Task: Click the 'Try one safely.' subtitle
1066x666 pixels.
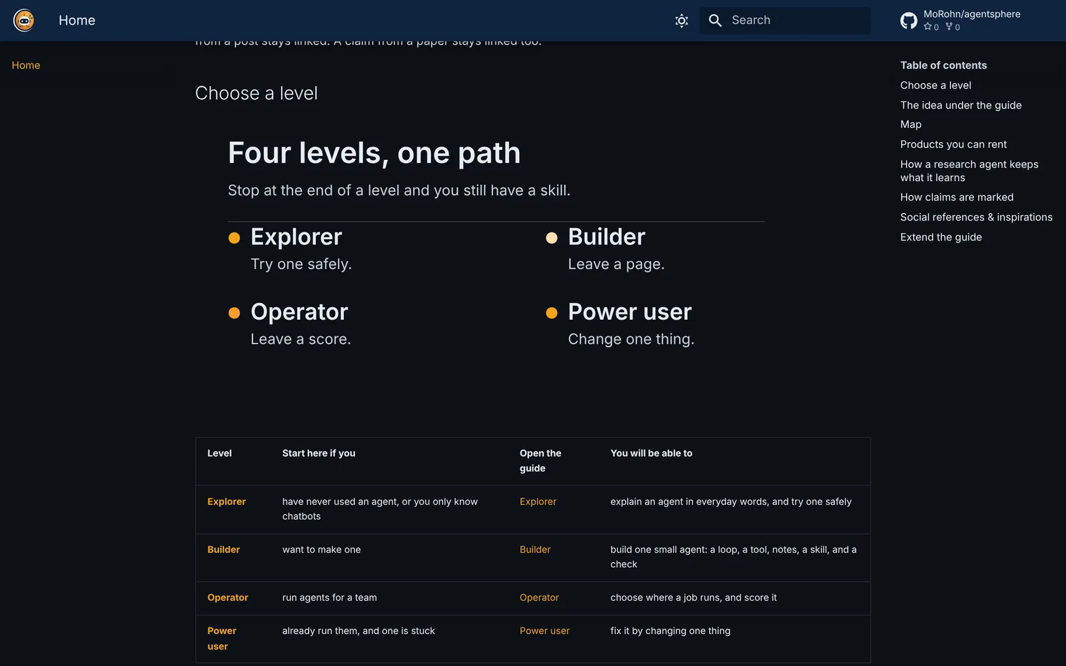Action: pos(301,264)
